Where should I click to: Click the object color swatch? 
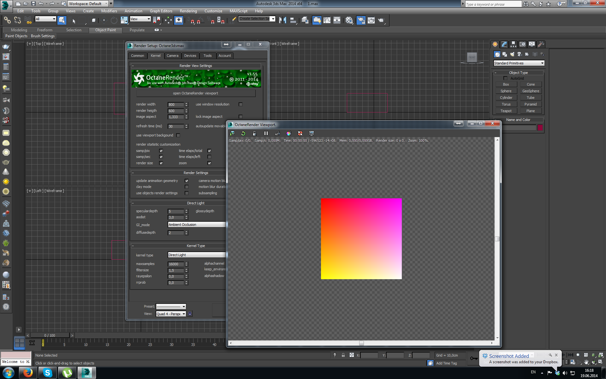(540, 128)
